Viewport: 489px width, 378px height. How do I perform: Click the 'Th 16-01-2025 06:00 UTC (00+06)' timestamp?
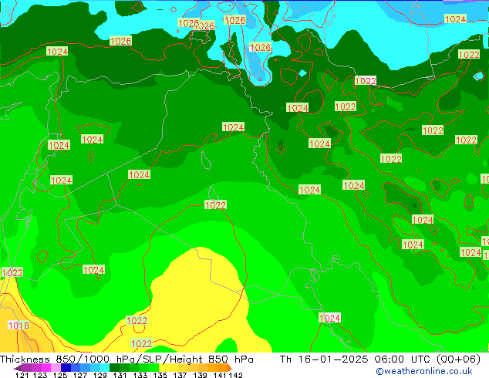(380, 359)
